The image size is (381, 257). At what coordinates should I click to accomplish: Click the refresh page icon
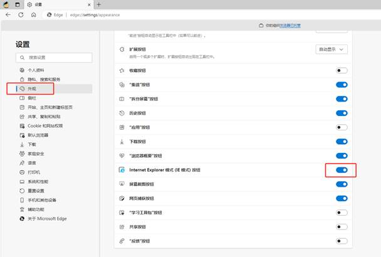[21, 14]
